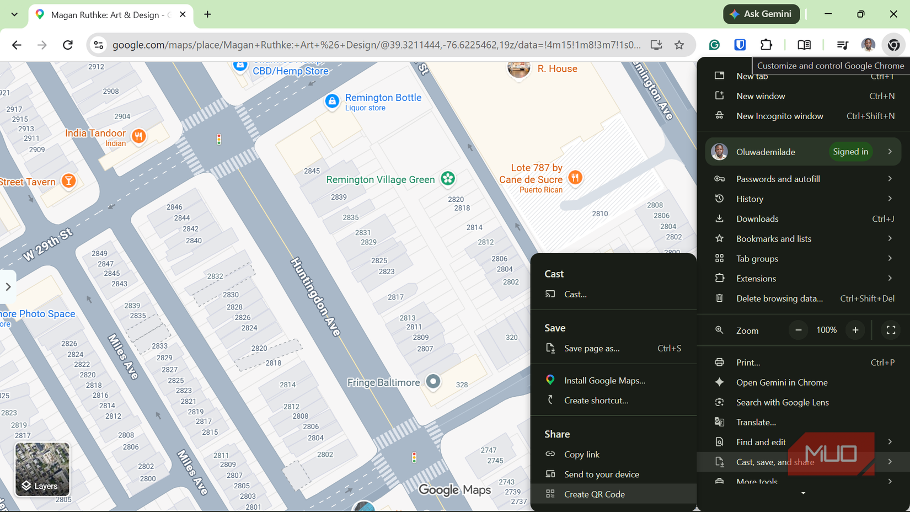Image resolution: width=910 pixels, height=512 pixels.
Task: Open the Extensions puzzle icon
Action: (766, 45)
